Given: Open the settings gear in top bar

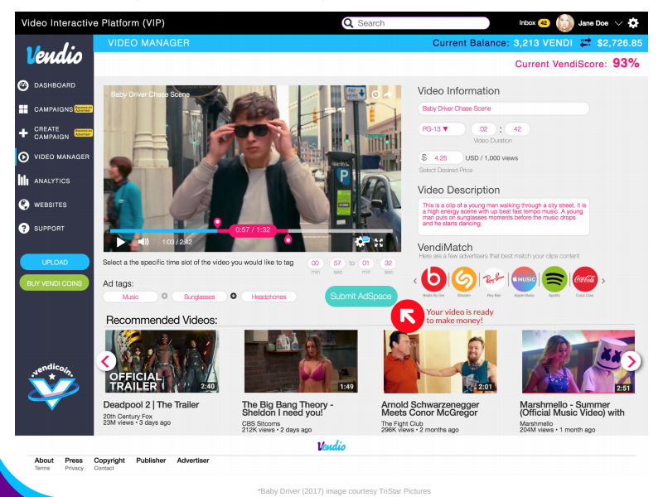Looking at the screenshot, I should 633,23.
